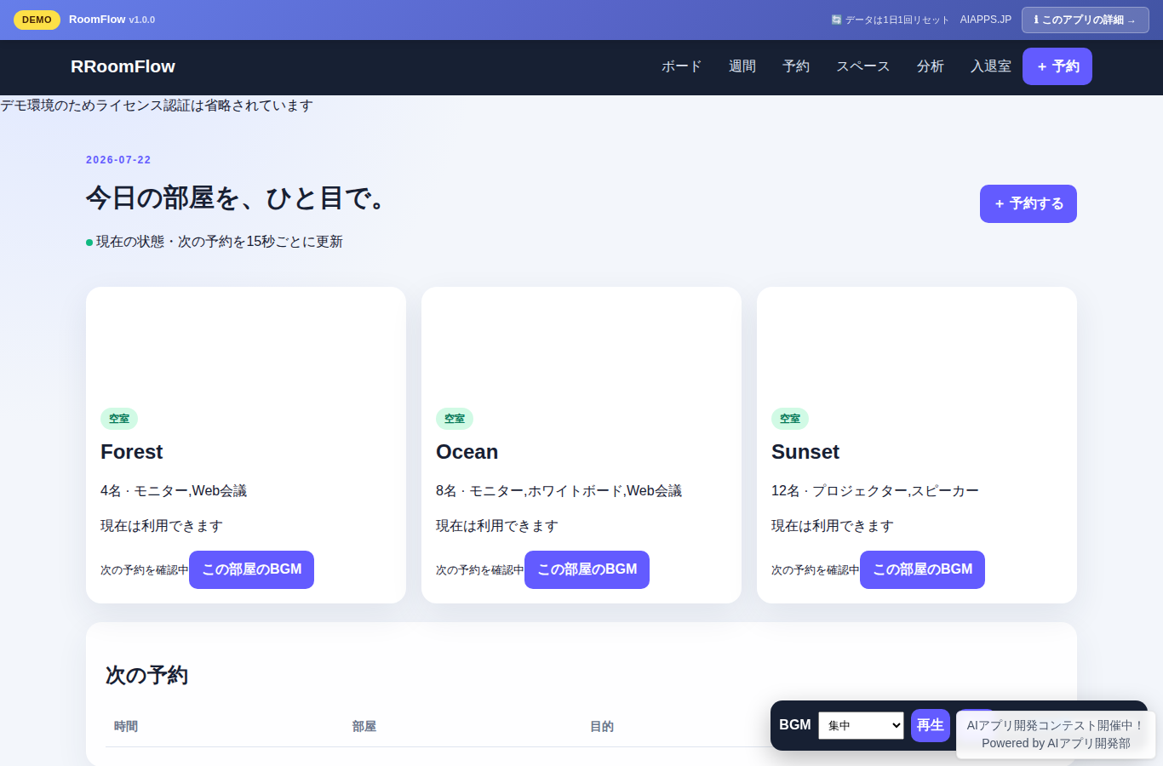Go to the スペース page

click(x=862, y=66)
